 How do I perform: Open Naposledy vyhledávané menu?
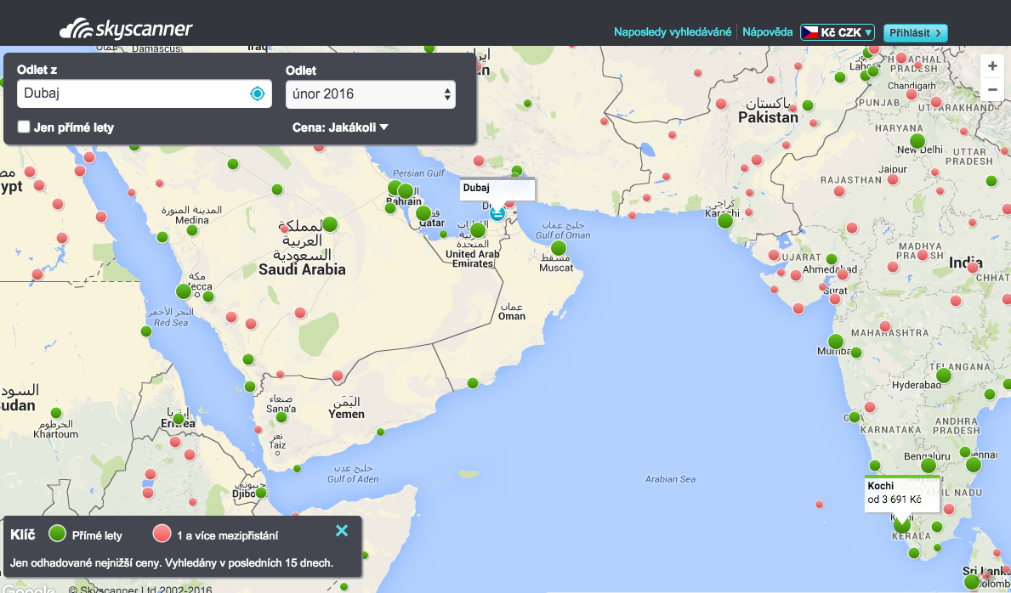click(673, 32)
